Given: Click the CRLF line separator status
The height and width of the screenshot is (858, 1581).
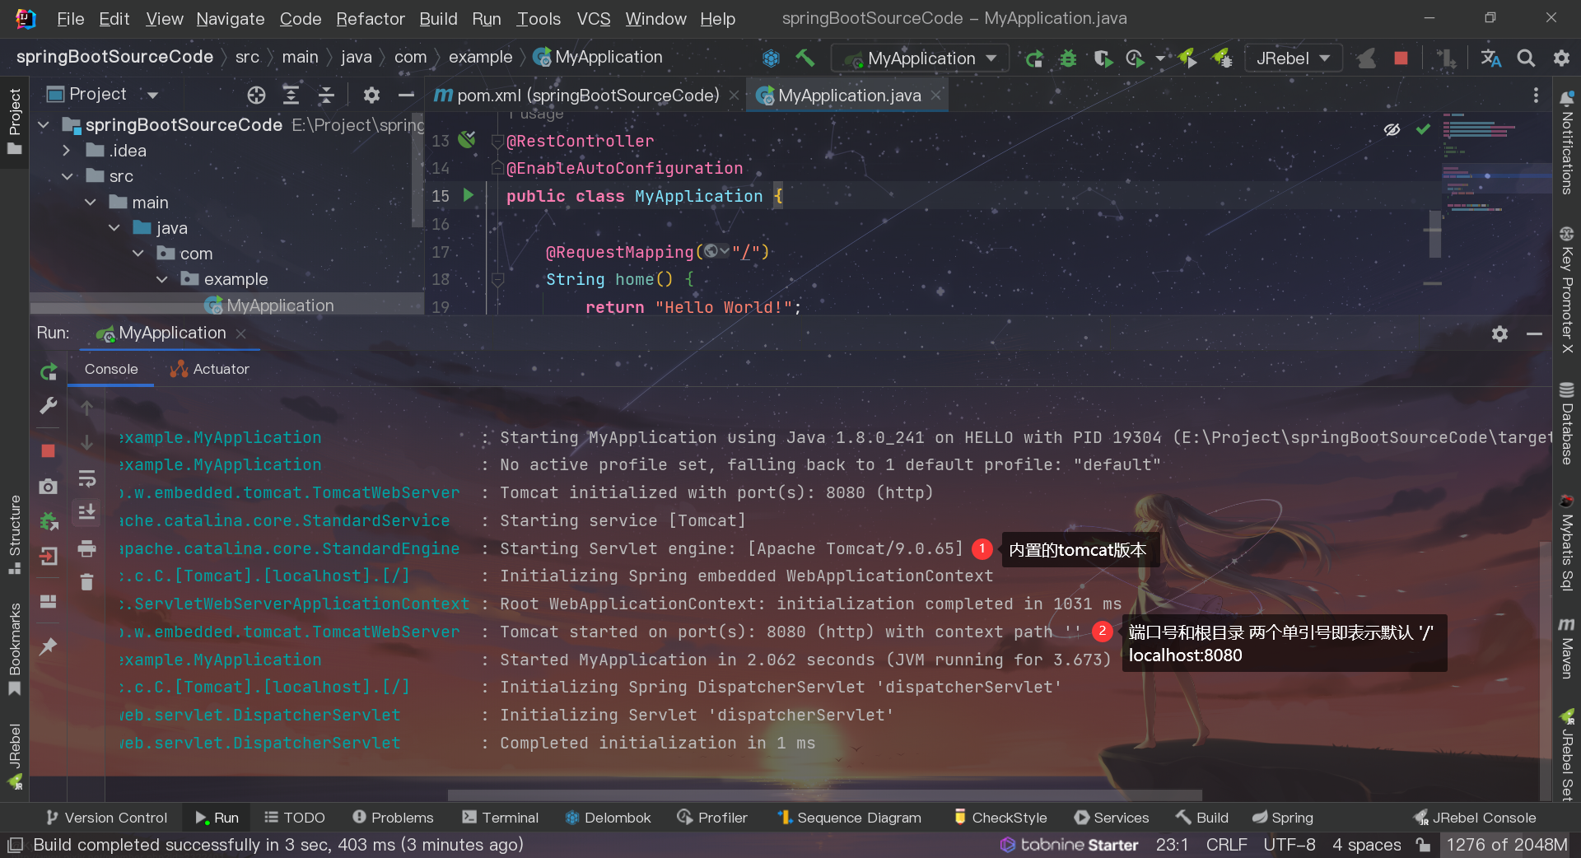Looking at the screenshot, I should pos(1226,845).
